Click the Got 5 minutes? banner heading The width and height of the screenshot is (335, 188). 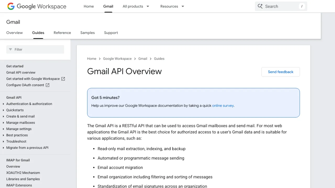[105, 98]
